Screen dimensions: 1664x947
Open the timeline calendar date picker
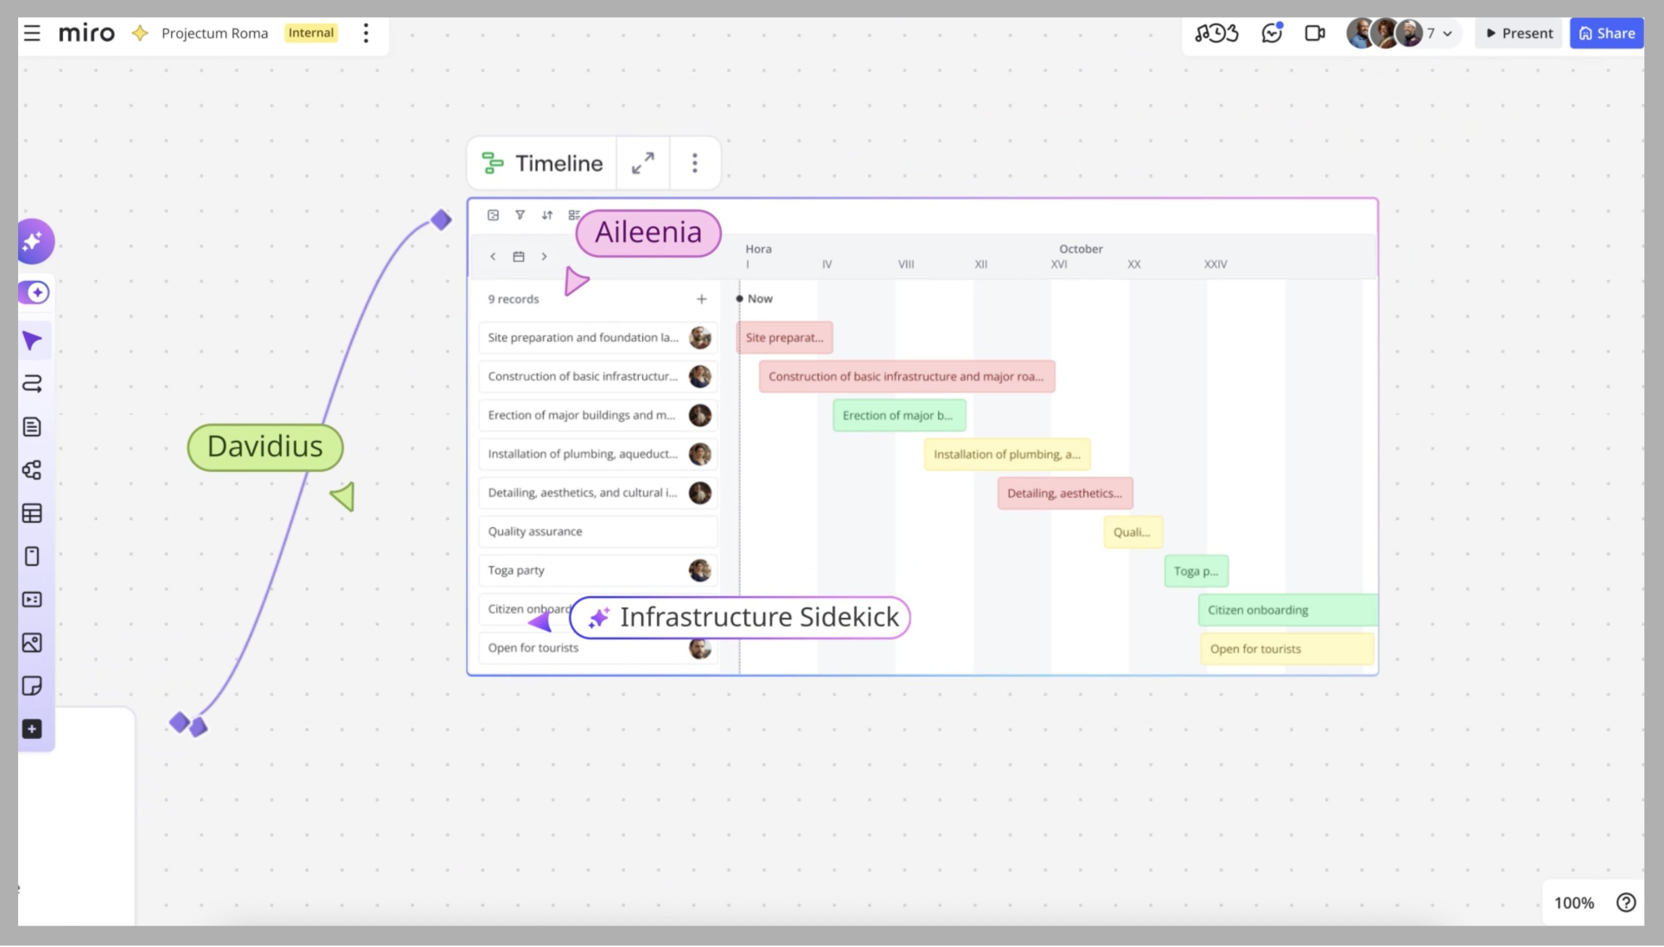coord(518,257)
